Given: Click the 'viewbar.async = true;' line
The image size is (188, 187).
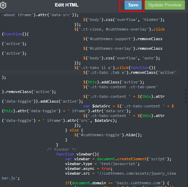Looking at the screenshot, I should (x=89, y=168).
